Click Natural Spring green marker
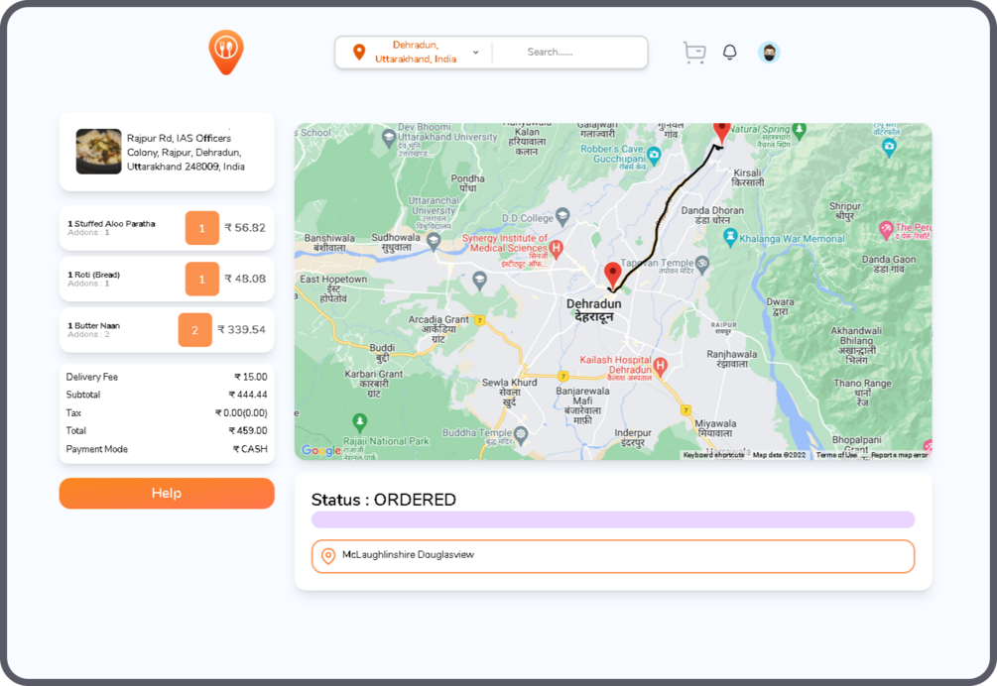Screen dimensions: 997x686 pos(800,131)
